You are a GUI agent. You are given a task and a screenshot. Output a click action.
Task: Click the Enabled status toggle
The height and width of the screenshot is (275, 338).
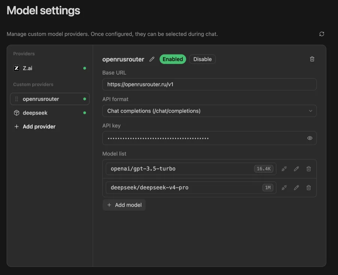coord(173,59)
